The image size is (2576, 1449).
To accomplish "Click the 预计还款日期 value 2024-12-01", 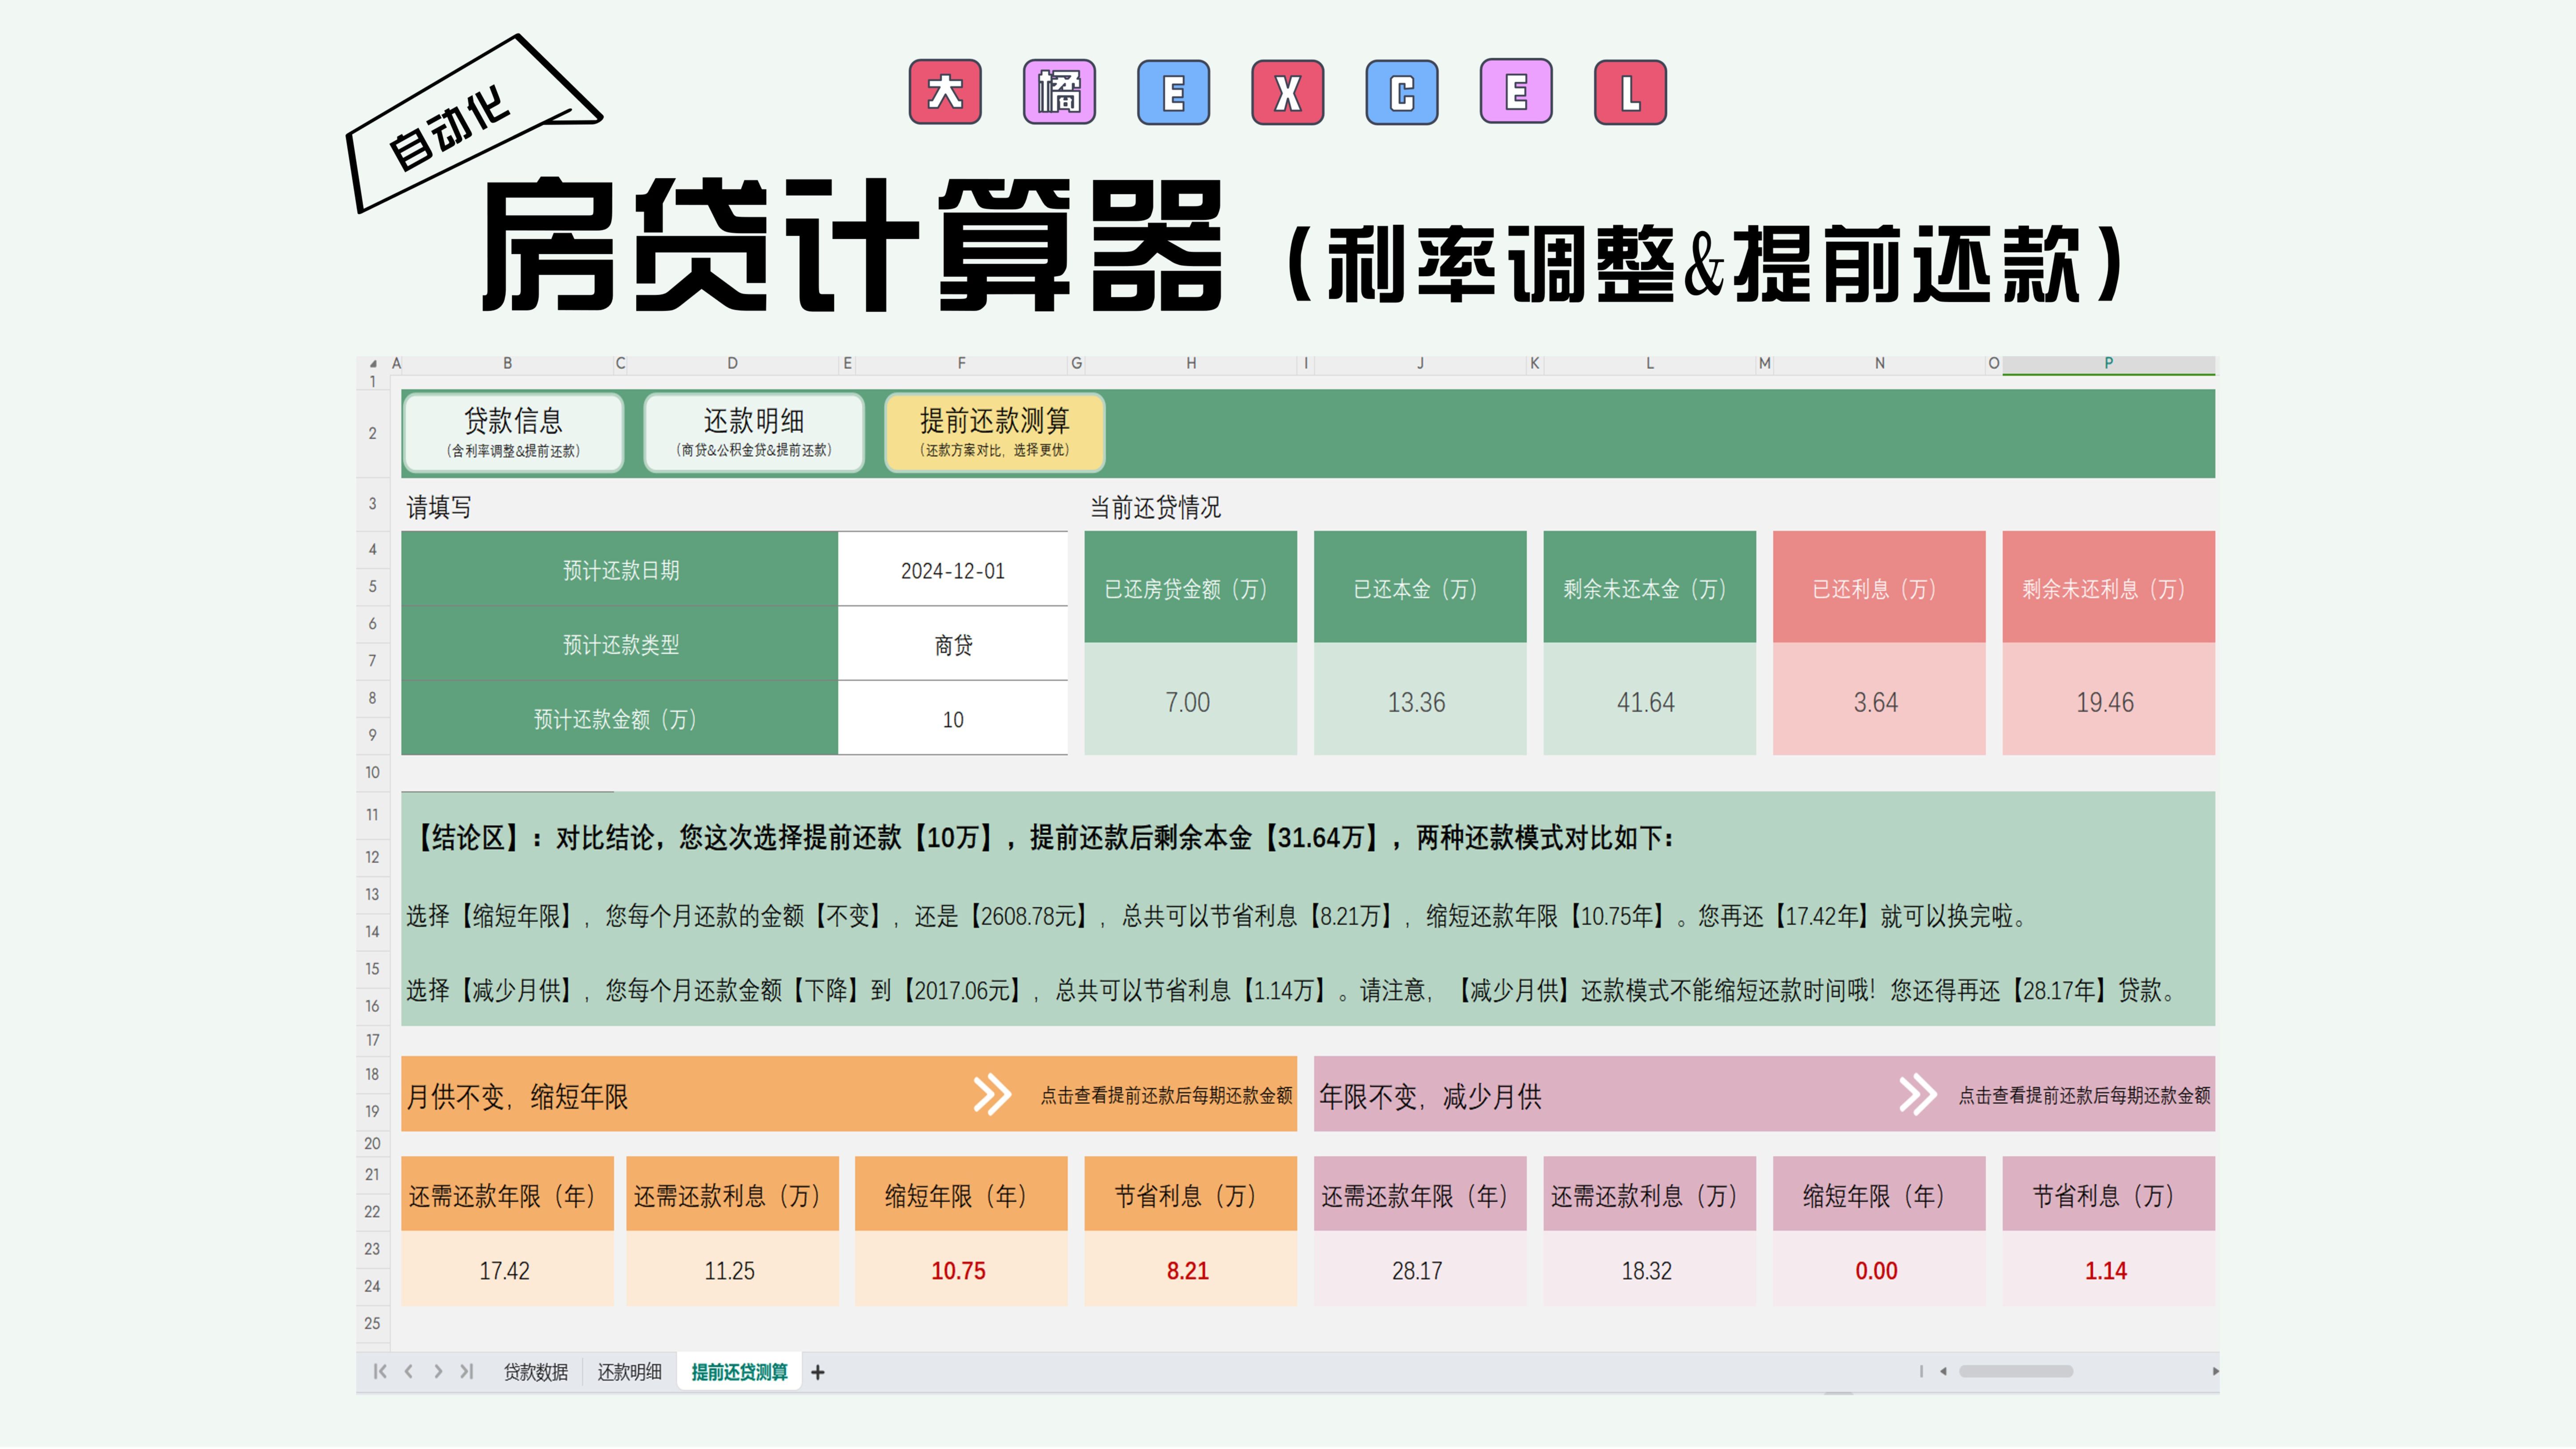I will click(953, 570).
